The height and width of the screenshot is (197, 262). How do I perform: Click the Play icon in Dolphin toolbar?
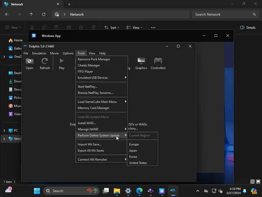pos(62,64)
